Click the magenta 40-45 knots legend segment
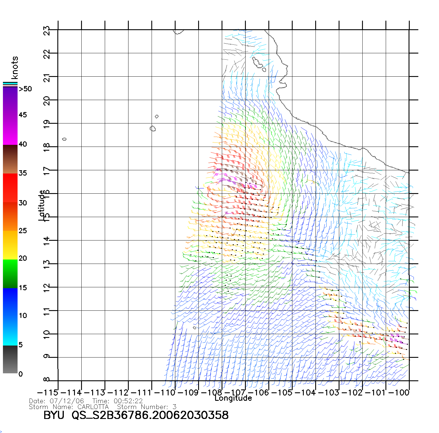 coord(10,130)
